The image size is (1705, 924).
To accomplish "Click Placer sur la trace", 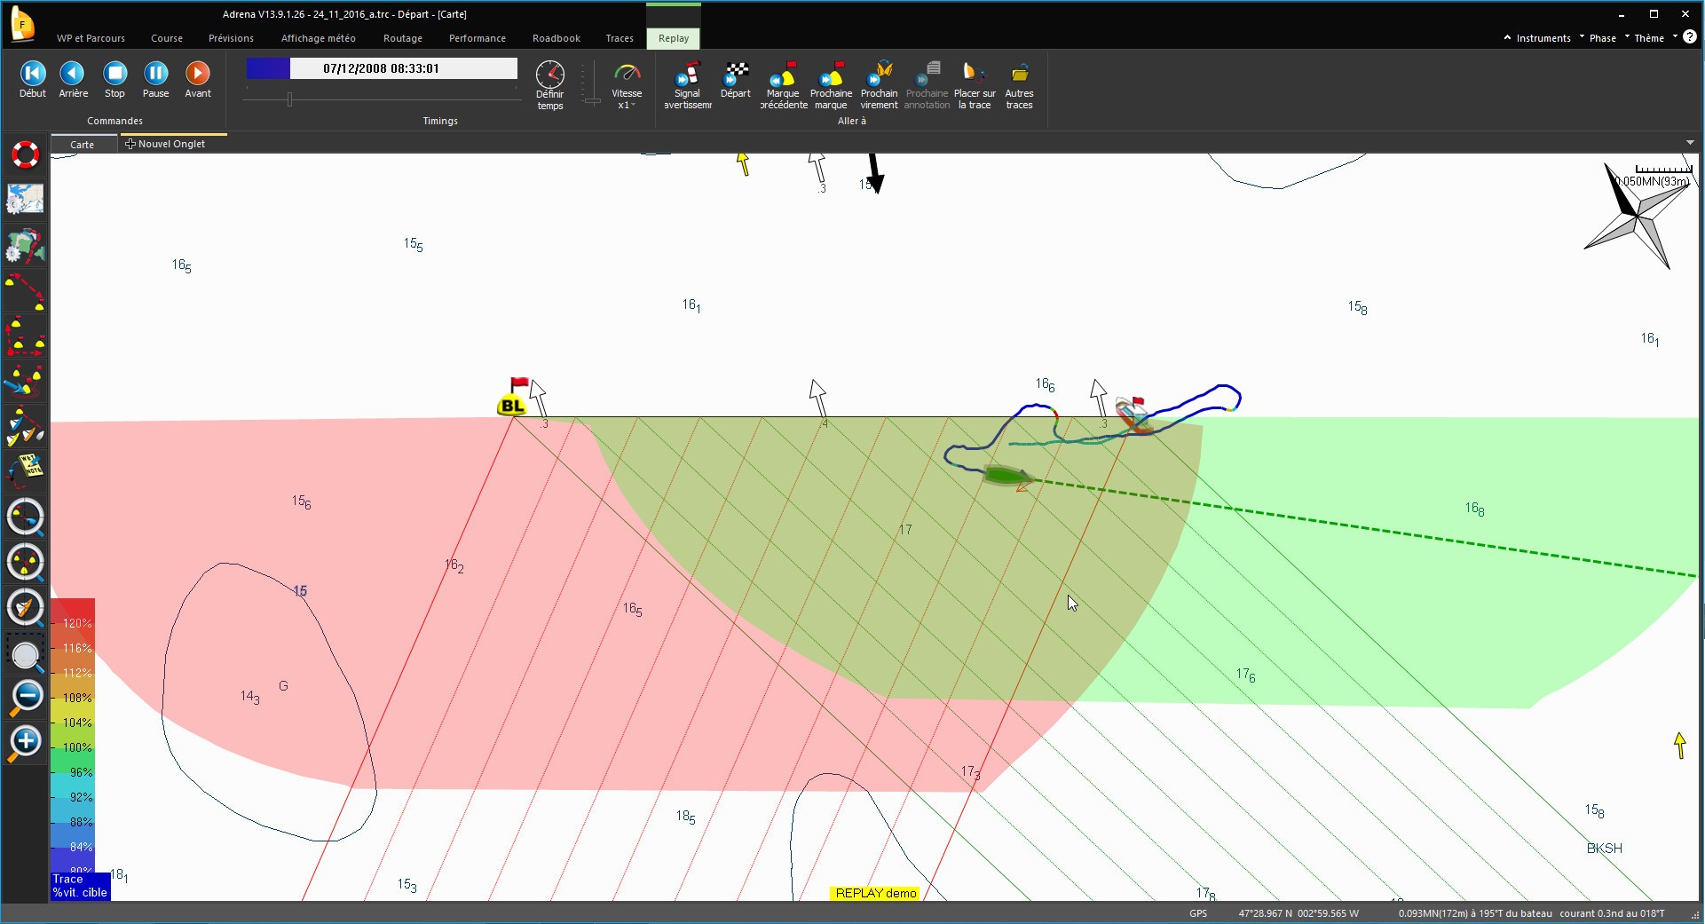I will 975,85.
